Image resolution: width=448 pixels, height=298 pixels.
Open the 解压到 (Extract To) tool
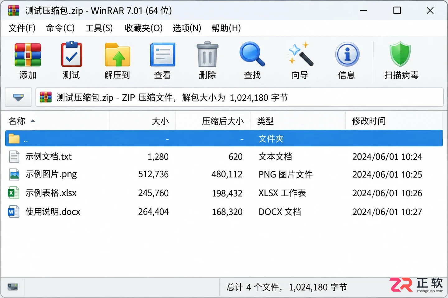click(x=117, y=55)
